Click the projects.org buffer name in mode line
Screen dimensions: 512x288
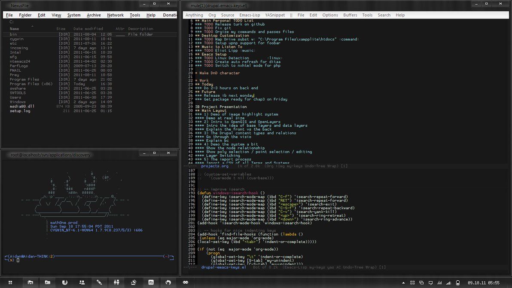(215, 166)
